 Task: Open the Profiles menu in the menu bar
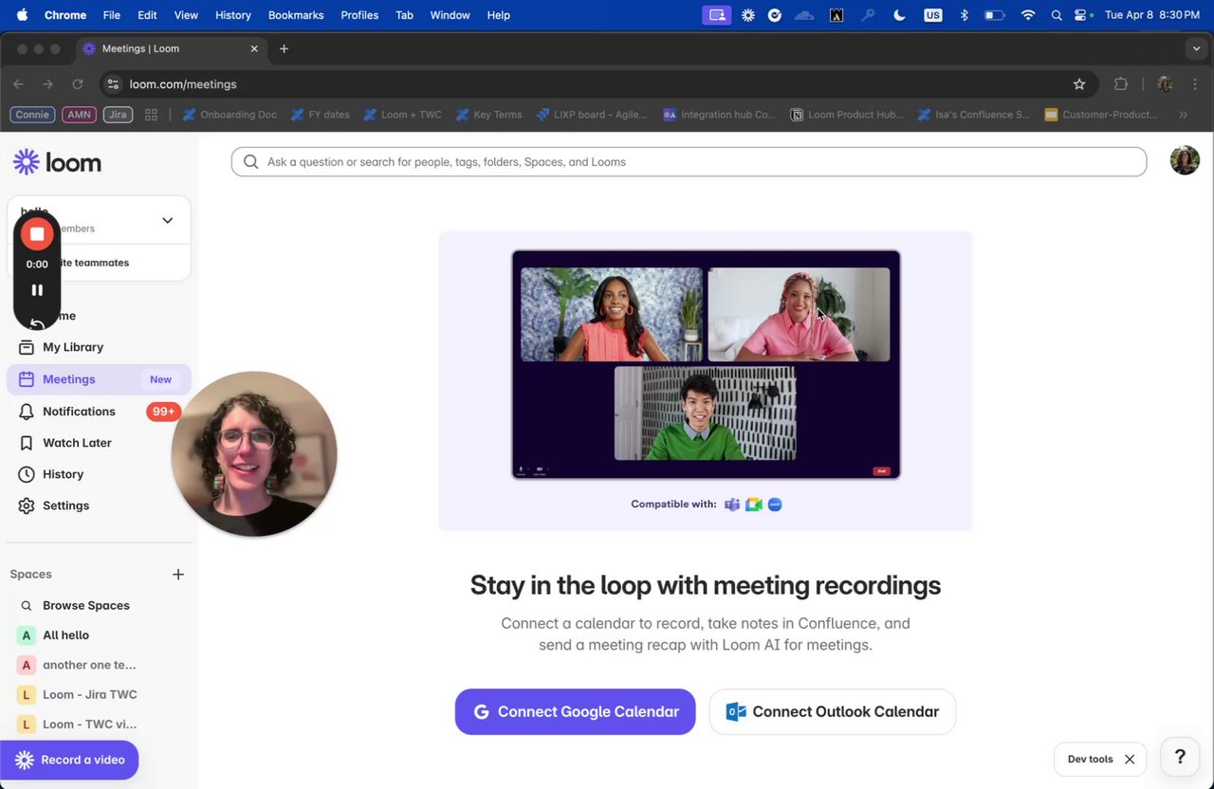[x=359, y=15]
